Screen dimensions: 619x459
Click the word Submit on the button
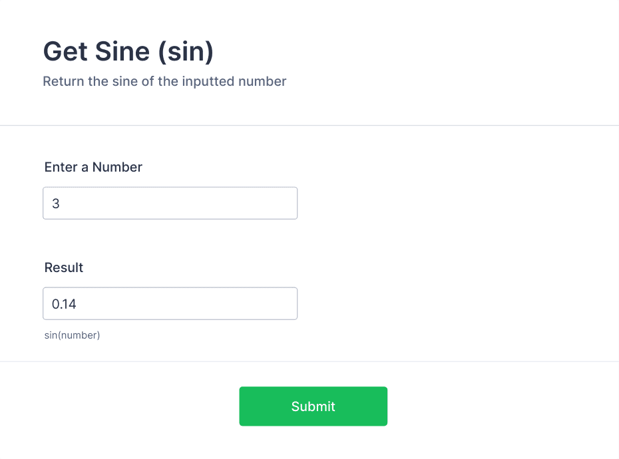point(313,406)
